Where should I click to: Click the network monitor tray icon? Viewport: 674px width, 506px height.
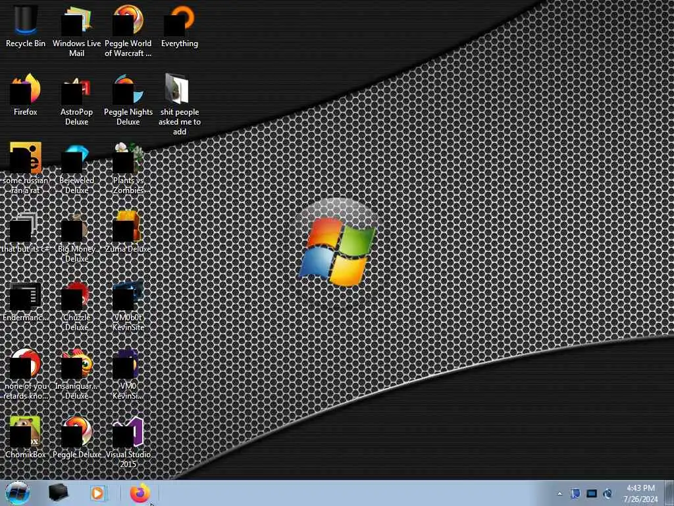[x=592, y=493]
